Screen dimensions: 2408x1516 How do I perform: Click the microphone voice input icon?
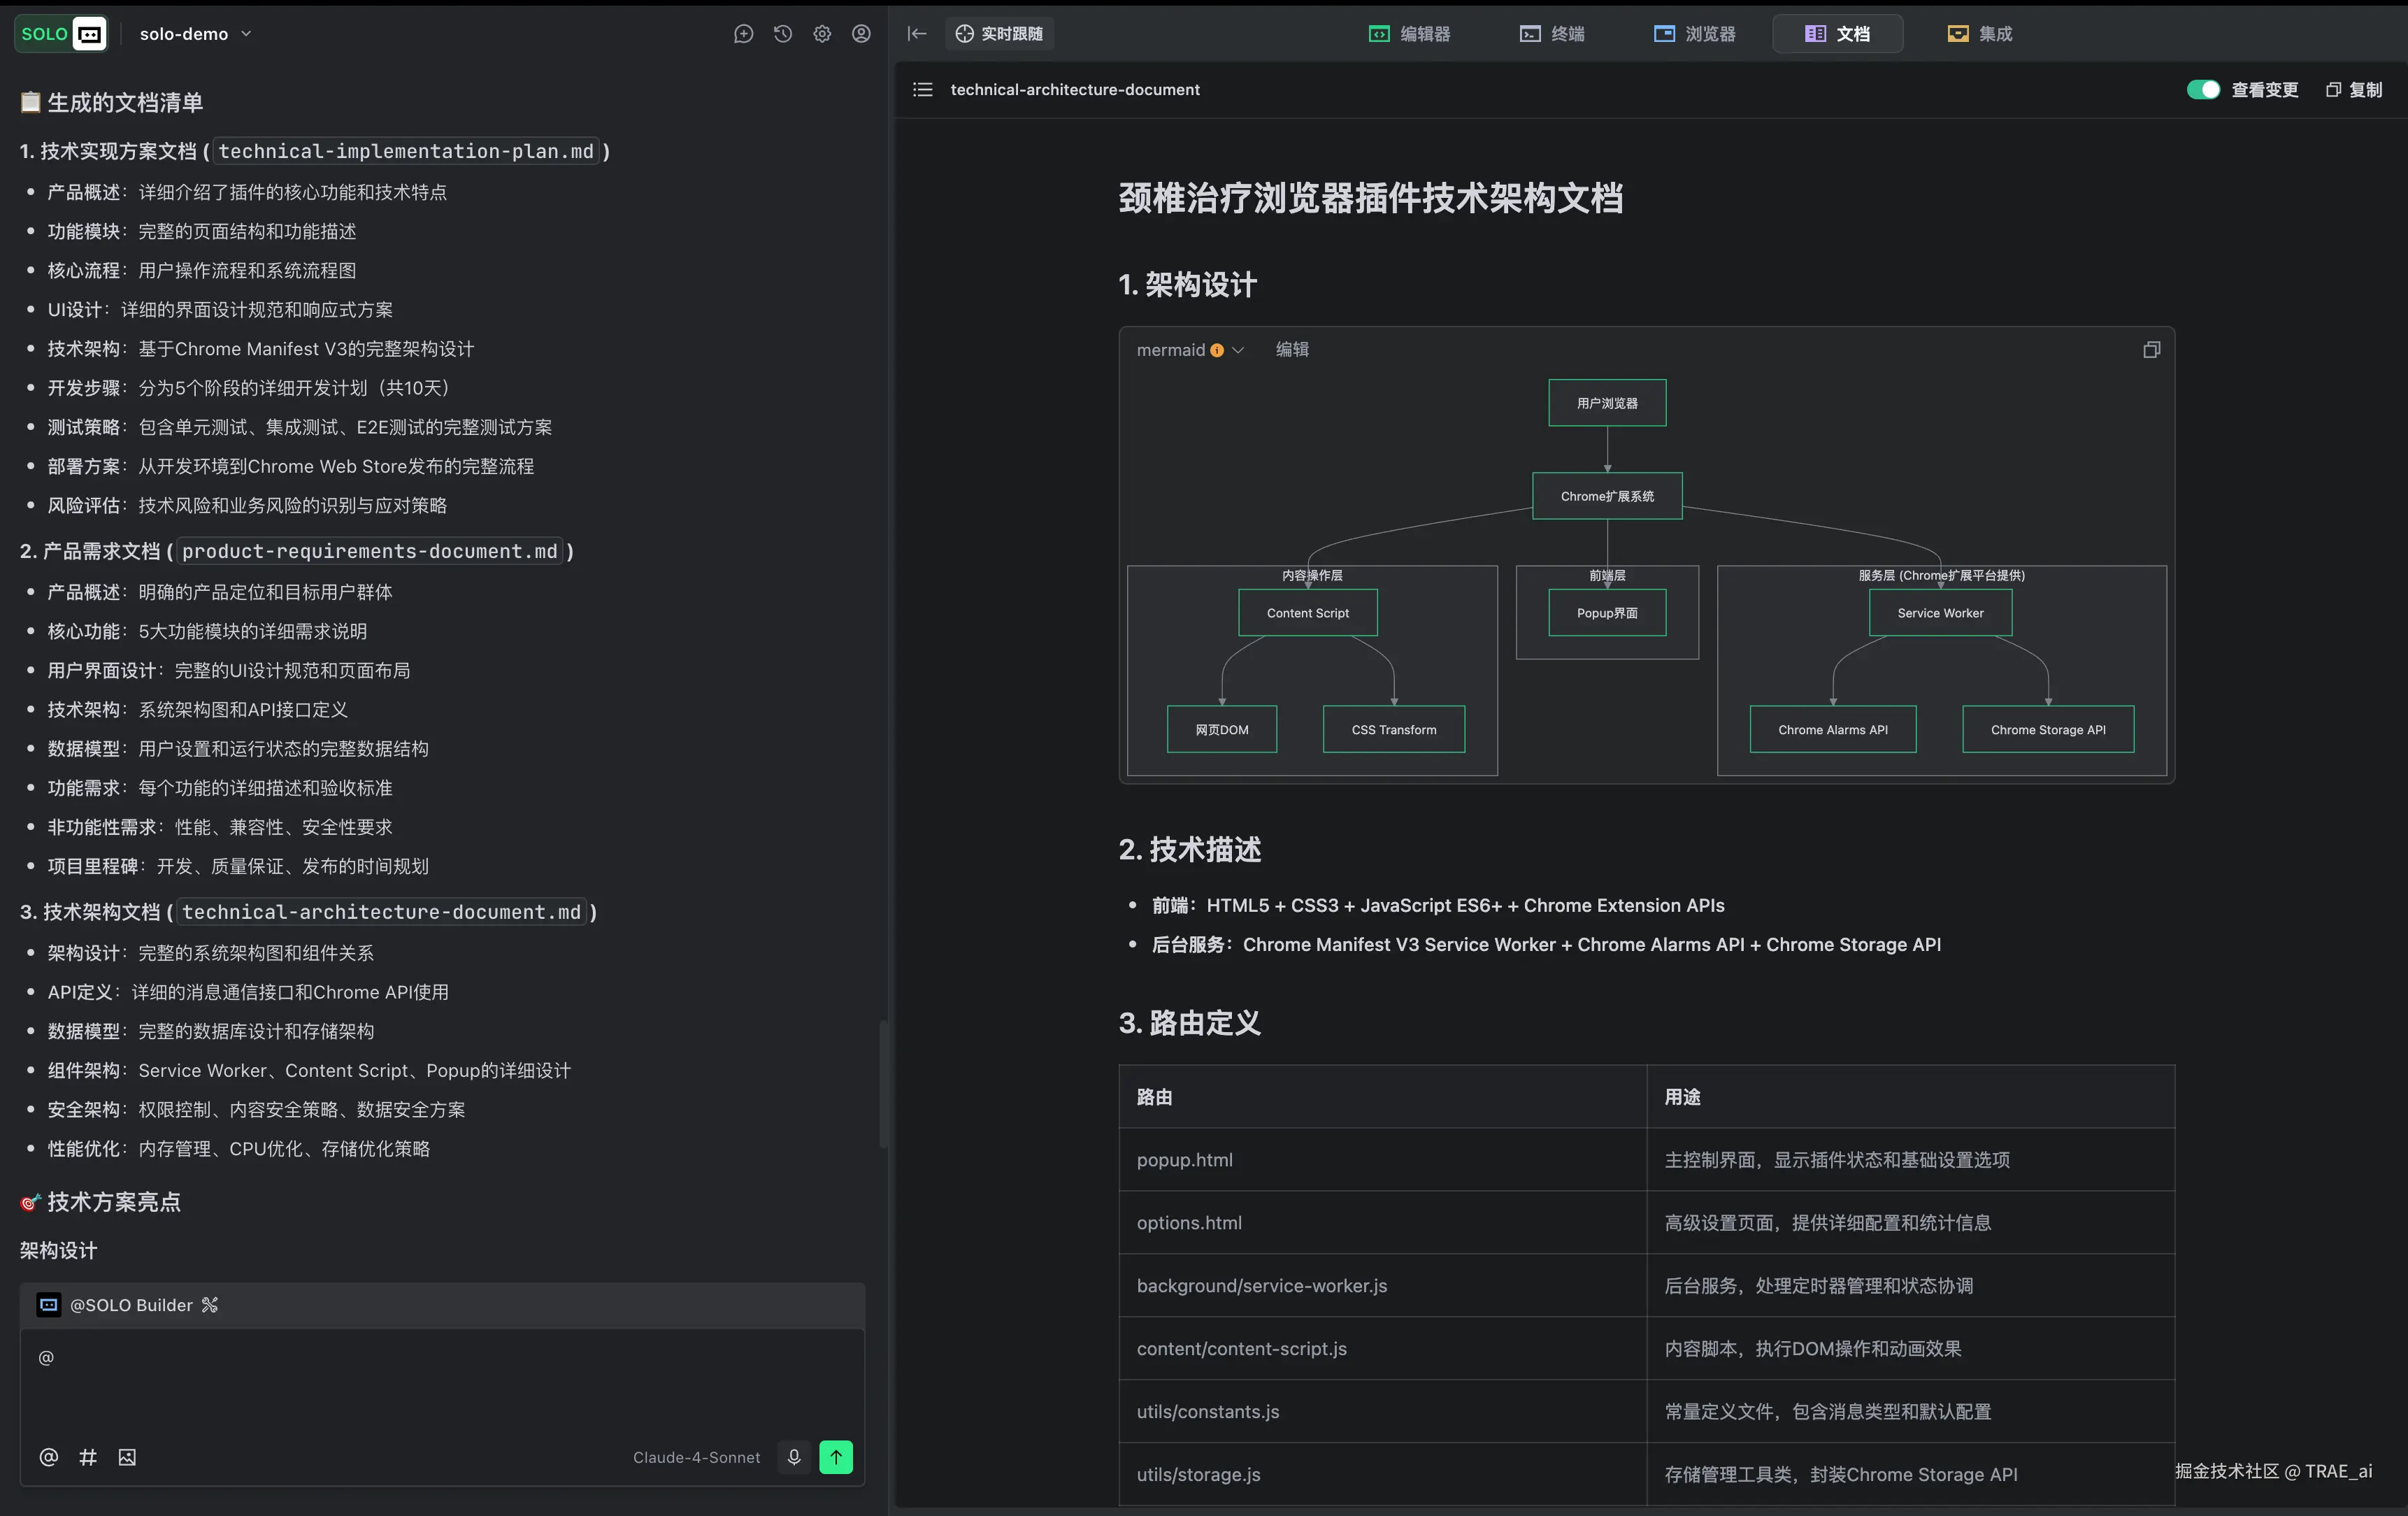coord(794,1457)
